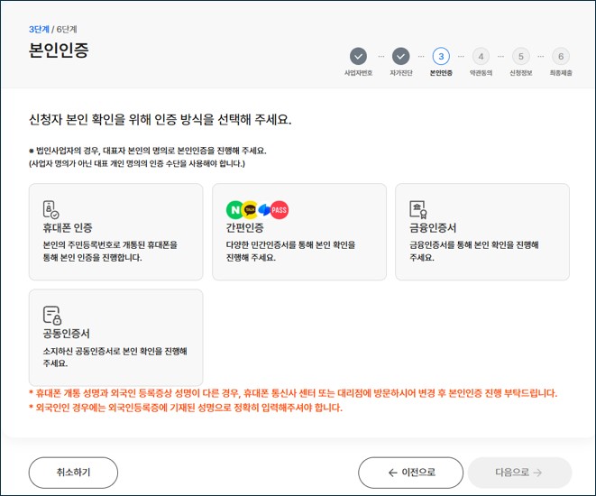Viewport: 596px width, 496px height.
Task: Click the blue Toss logo icon
Action: [x=264, y=210]
